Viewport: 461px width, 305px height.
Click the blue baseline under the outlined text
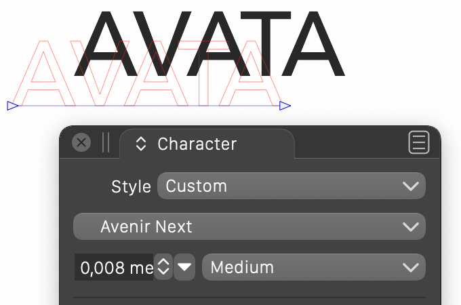(148, 106)
